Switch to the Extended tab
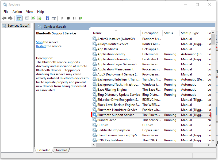Screen dimensions: 218x160 click(44, 150)
